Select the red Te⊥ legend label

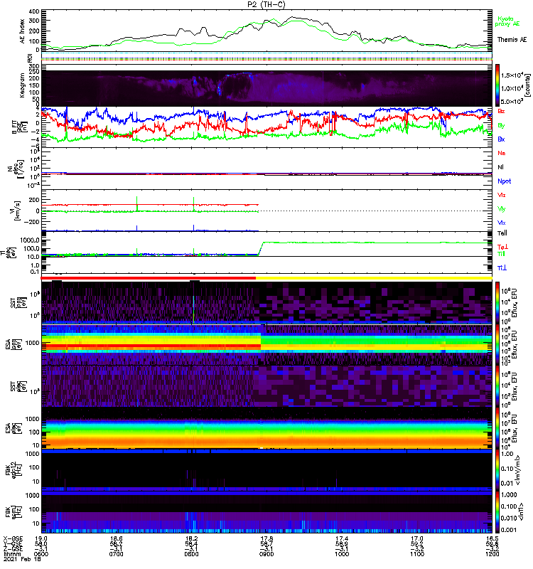(502, 247)
